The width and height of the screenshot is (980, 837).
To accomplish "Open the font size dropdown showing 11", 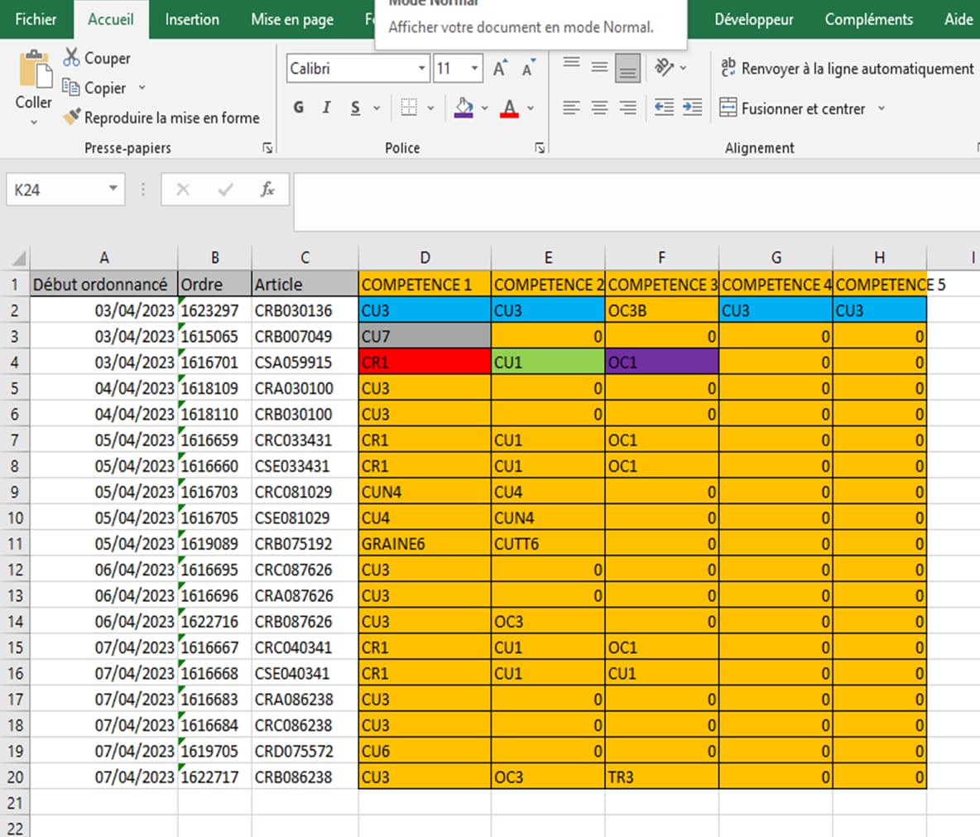I will [474, 69].
